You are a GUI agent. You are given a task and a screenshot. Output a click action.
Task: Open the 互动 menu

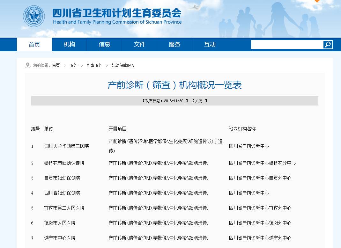click(210, 45)
